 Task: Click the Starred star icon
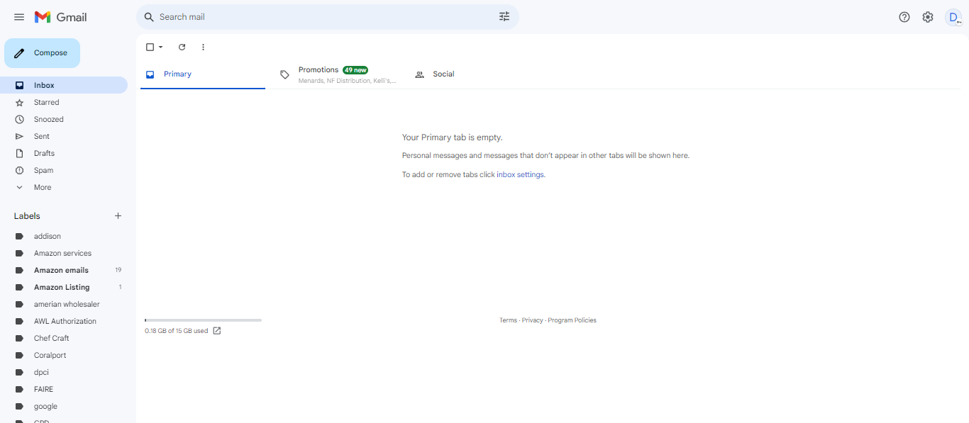click(20, 103)
